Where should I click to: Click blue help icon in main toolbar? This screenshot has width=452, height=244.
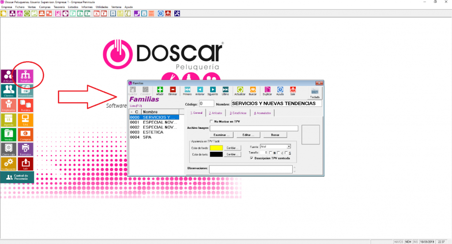click(x=161, y=14)
